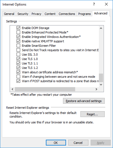Open the Privacy tab
Image resolution: width=113 pixels, height=148 pixels.
[36, 14]
